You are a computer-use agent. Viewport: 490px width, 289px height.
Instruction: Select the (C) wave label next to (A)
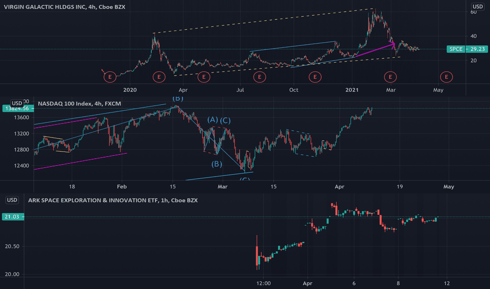click(x=225, y=121)
